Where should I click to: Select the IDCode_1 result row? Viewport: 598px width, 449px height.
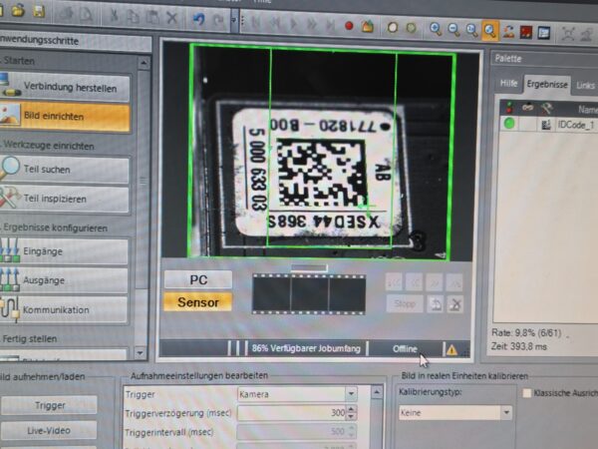[x=549, y=124]
